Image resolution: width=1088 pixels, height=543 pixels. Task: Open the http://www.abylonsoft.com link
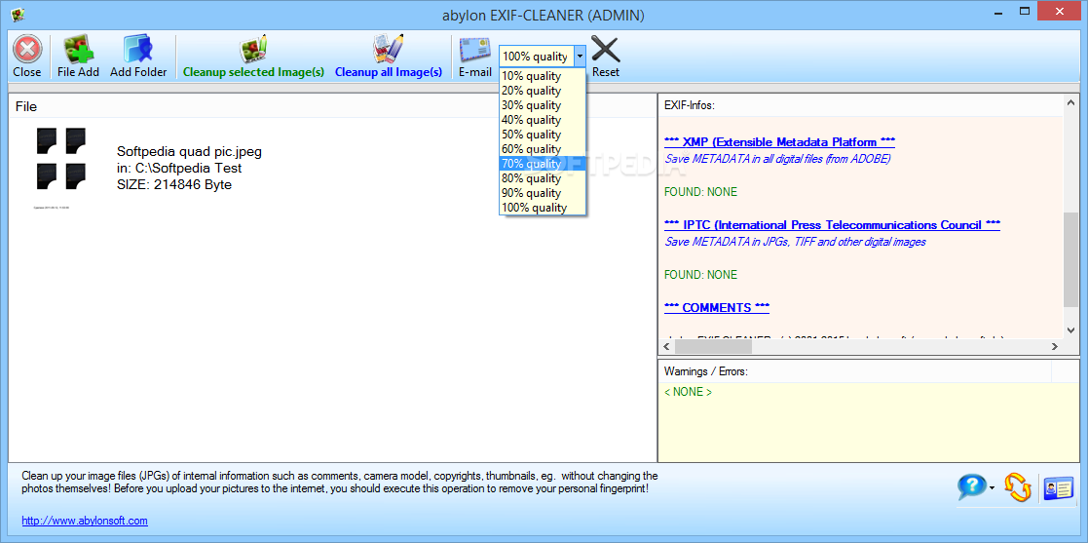(85, 521)
